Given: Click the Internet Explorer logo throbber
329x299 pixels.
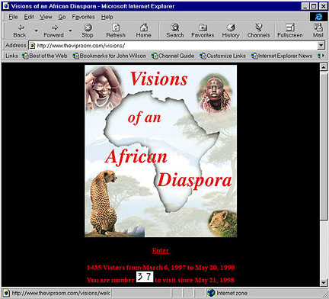Looking at the screenshot, I should click(318, 17).
